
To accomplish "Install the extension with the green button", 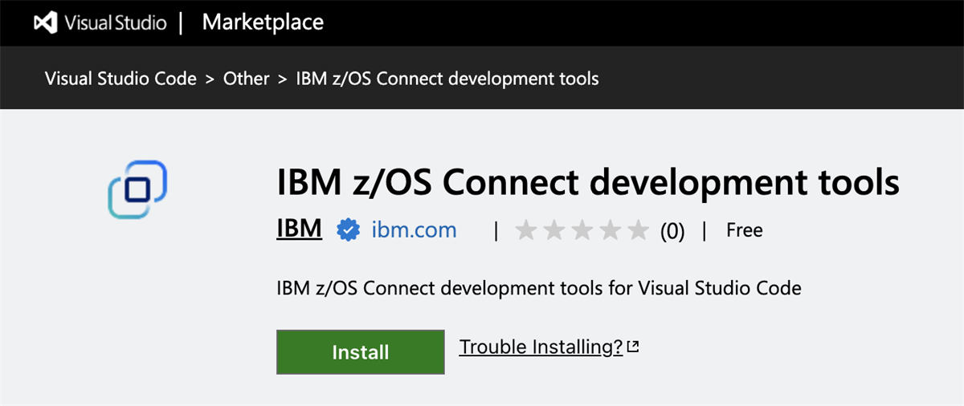I will click(361, 351).
